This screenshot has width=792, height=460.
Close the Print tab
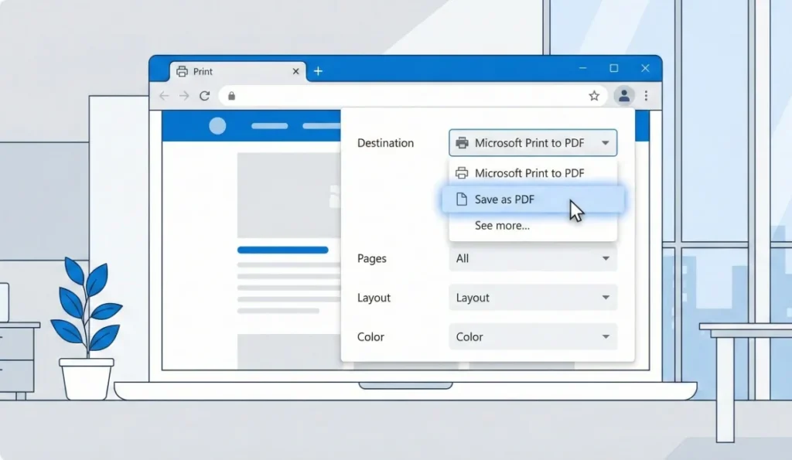[x=296, y=71]
